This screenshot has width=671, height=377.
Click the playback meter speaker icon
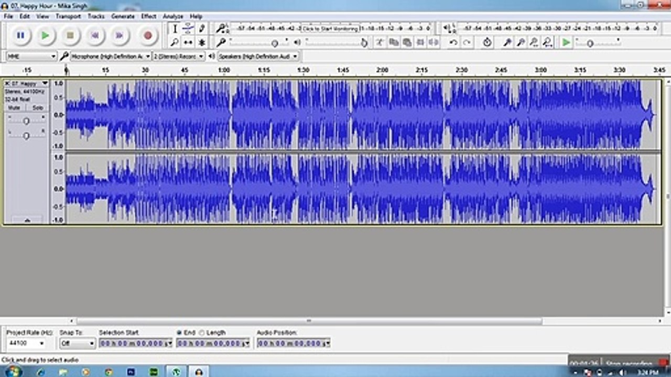447,28
